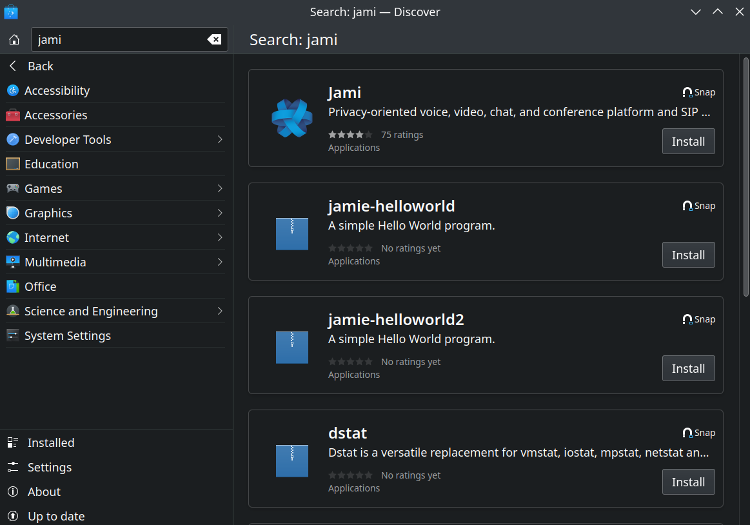Image resolution: width=750 pixels, height=525 pixels.
Task: Open the About page
Action: coord(116,491)
